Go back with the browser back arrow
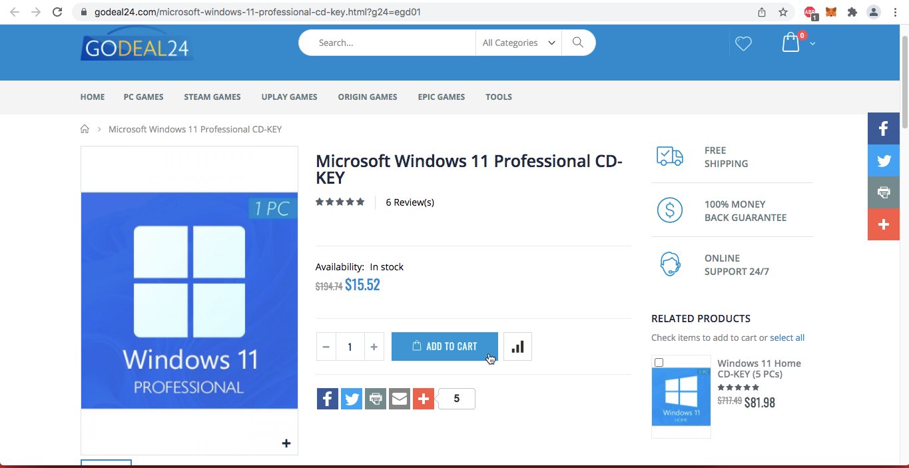909x468 pixels. click(14, 12)
